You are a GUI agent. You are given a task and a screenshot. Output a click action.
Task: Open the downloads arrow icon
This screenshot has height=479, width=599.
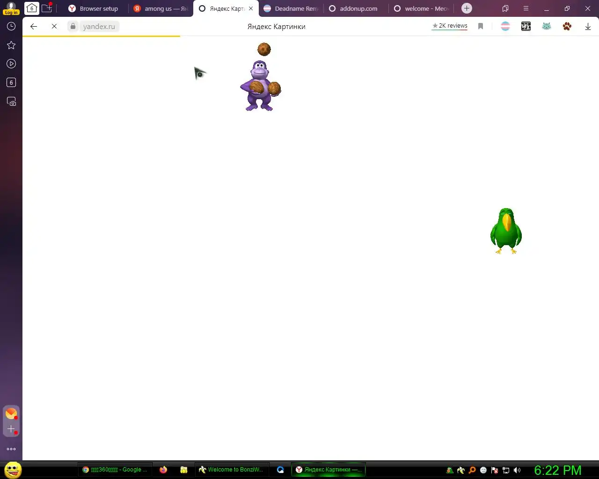[588, 26]
